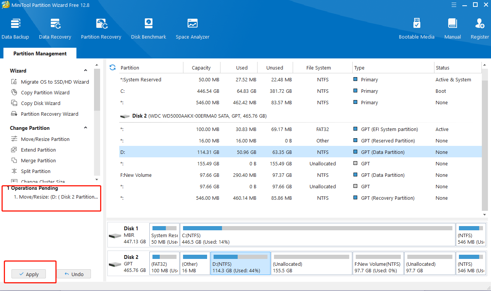491x291 pixels.
Task: Refresh the partition list
Action: point(112,68)
